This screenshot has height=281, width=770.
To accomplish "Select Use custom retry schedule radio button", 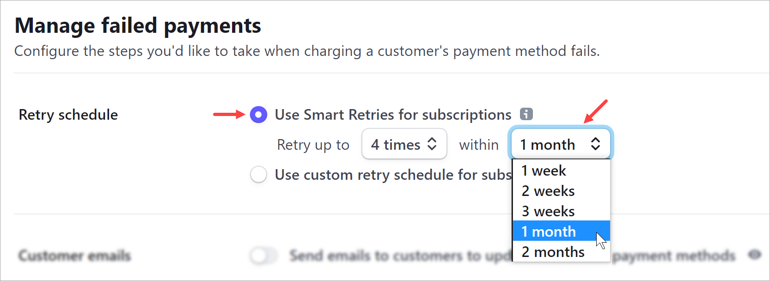I will point(258,175).
